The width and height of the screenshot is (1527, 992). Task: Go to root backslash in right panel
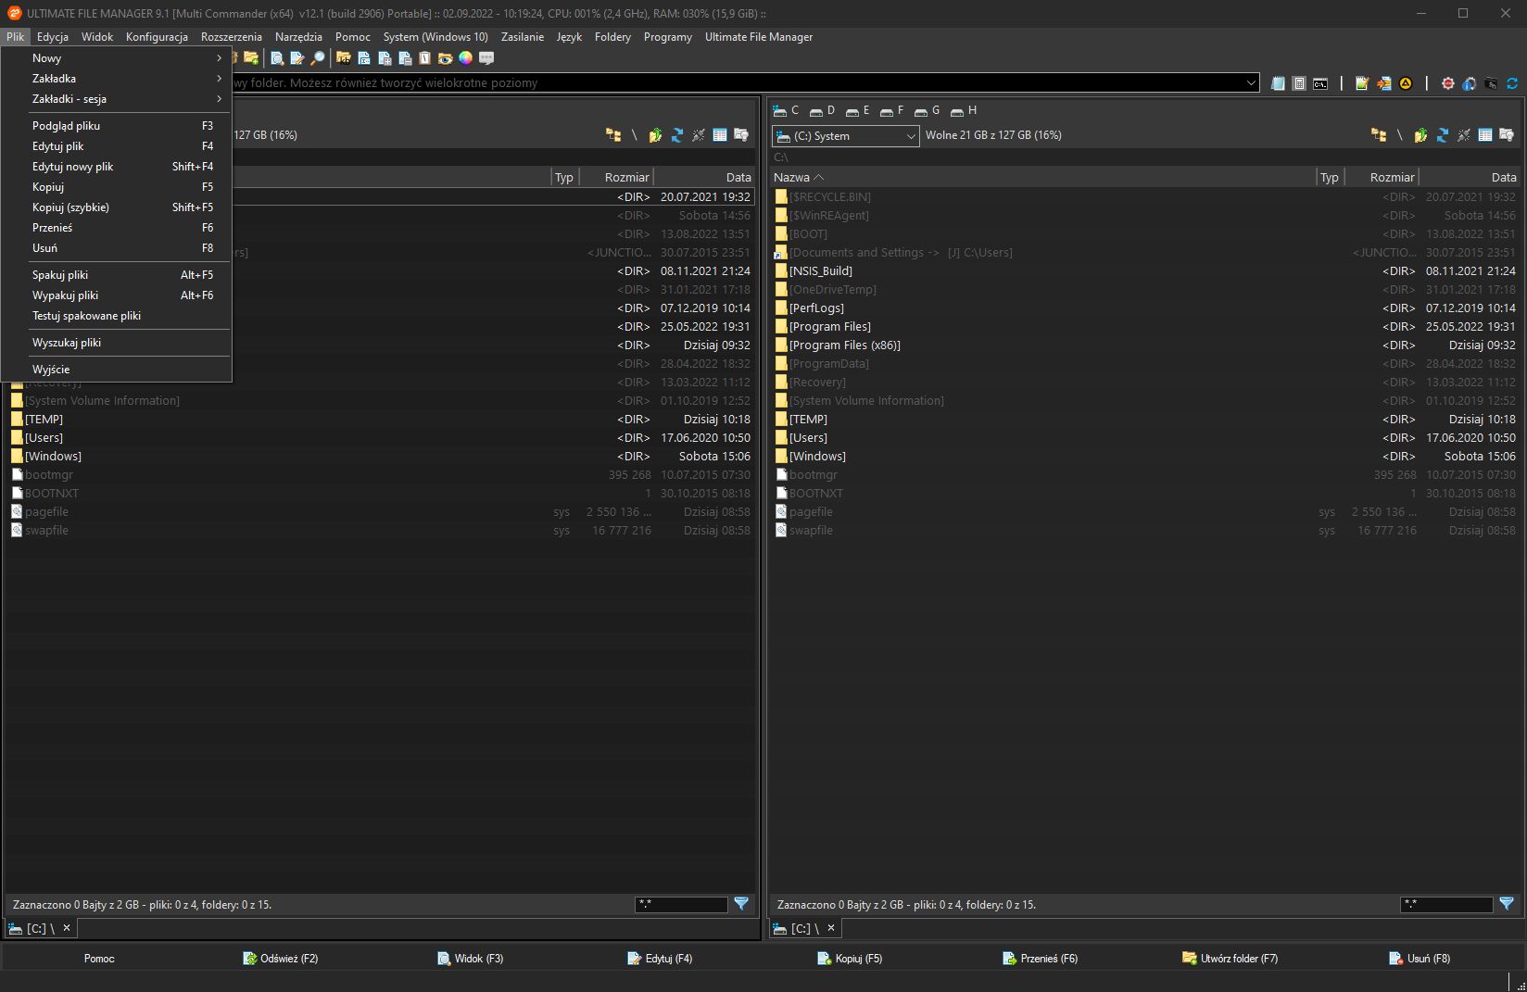click(1399, 135)
